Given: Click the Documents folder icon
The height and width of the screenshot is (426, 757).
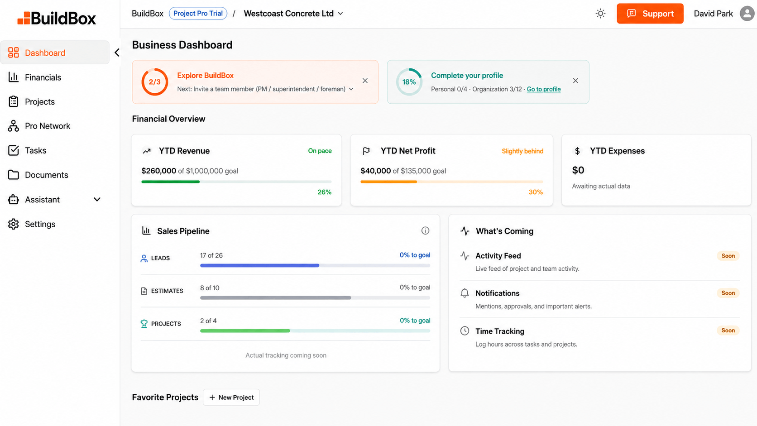Looking at the screenshot, I should pyautogui.click(x=14, y=175).
